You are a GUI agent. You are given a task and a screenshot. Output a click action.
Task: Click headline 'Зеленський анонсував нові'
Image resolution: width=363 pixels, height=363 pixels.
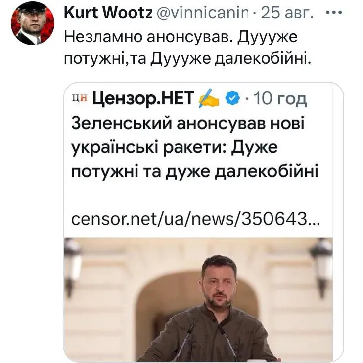pyautogui.click(x=187, y=123)
